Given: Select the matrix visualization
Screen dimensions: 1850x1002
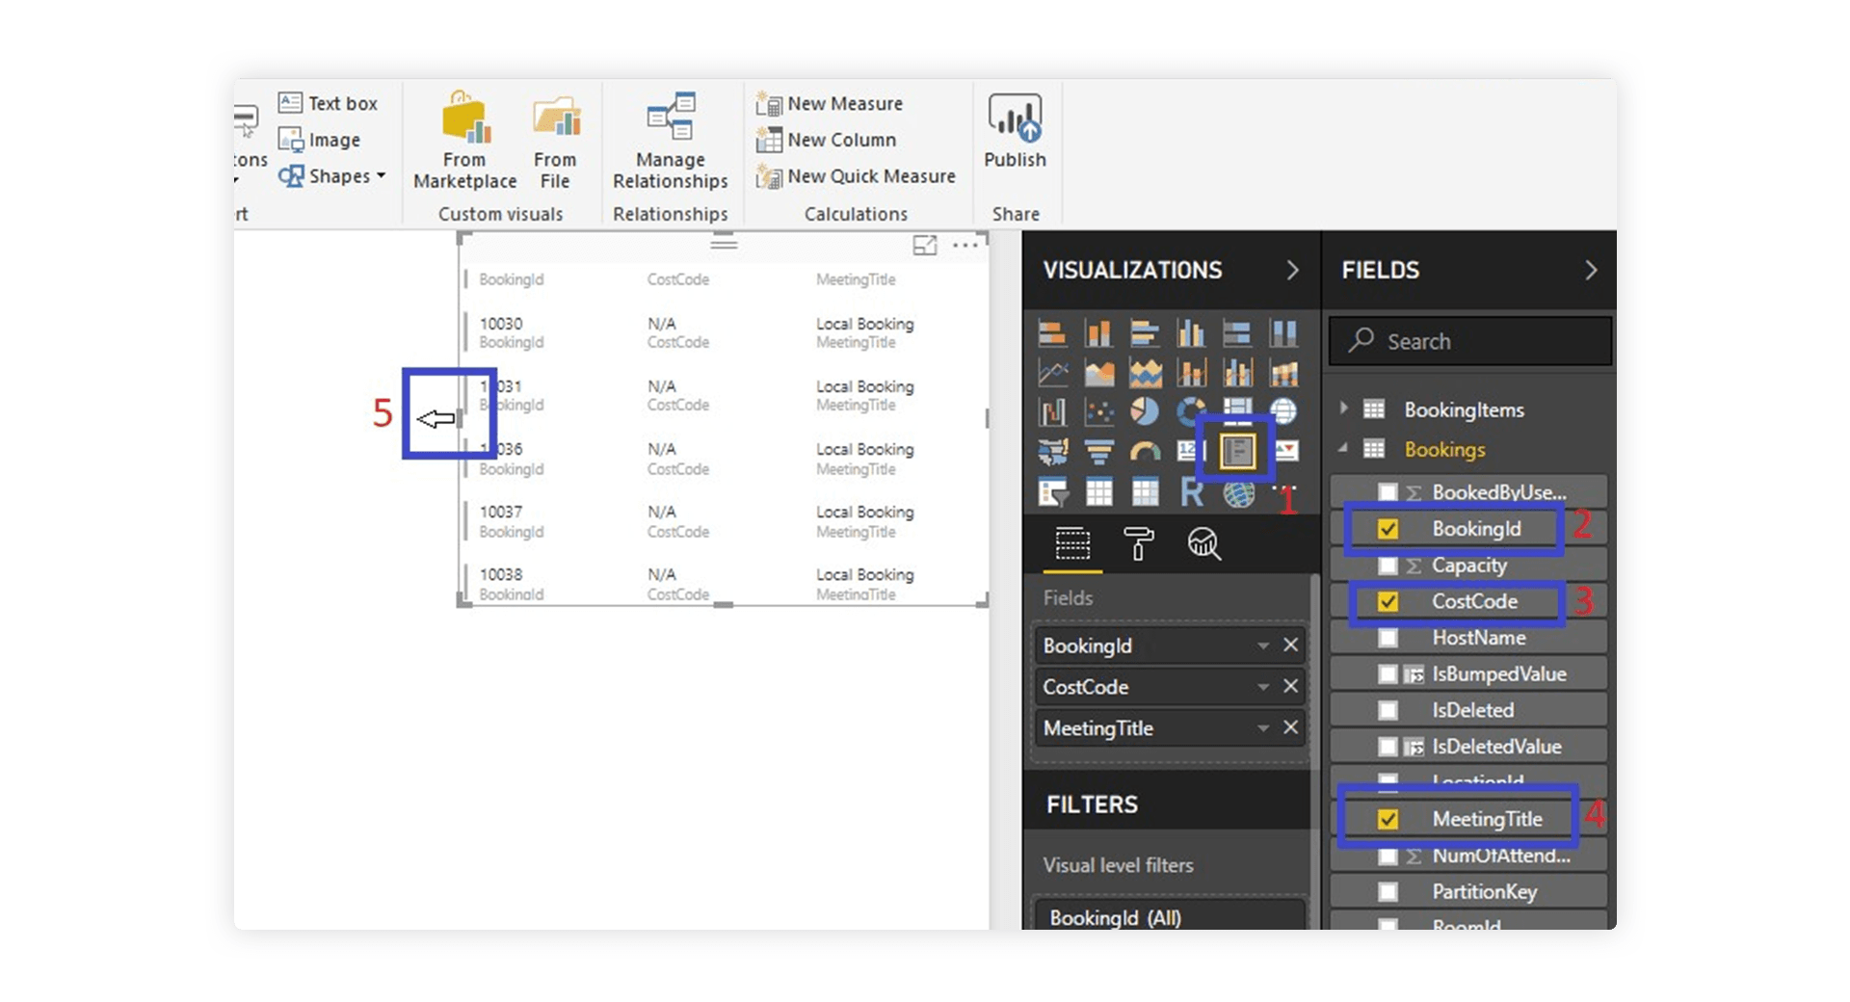Looking at the screenshot, I should coord(1145,492).
